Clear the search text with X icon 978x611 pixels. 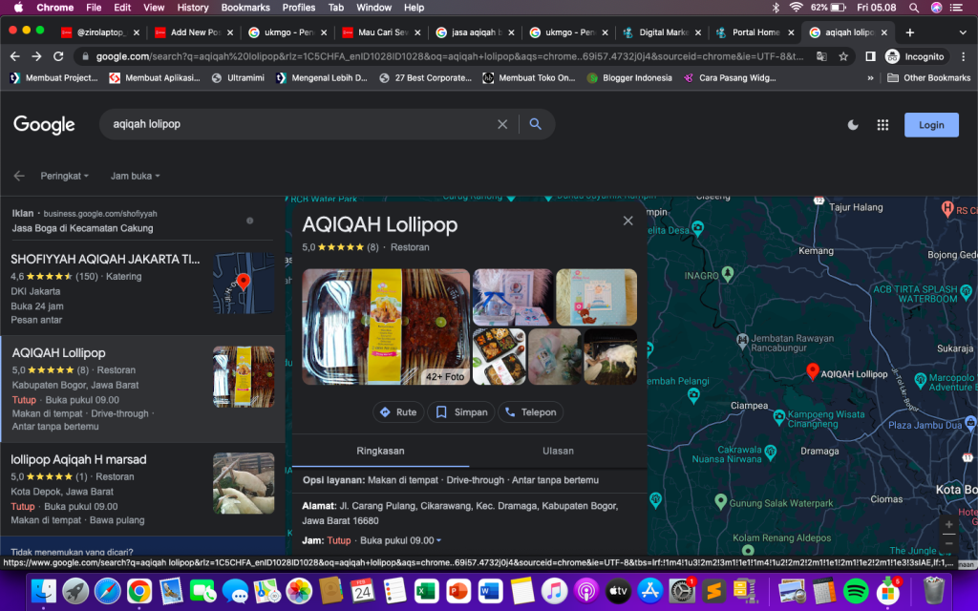502,124
